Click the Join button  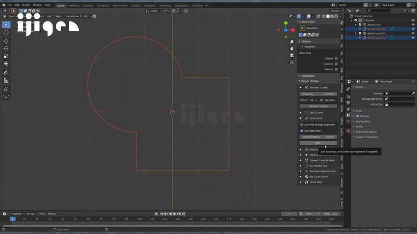[x=318, y=143]
